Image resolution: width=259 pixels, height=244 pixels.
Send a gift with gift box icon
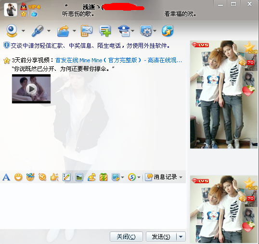[x=104, y=177]
